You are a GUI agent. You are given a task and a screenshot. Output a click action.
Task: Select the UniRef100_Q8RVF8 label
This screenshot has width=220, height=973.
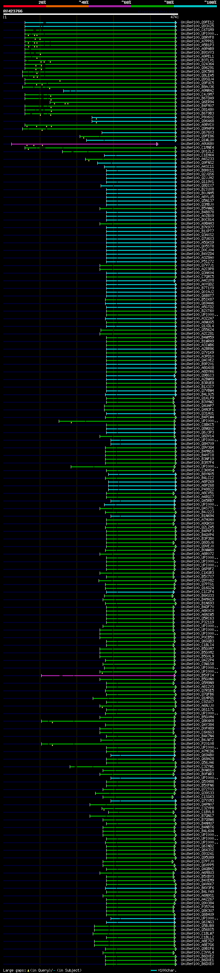(x=197, y=37)
